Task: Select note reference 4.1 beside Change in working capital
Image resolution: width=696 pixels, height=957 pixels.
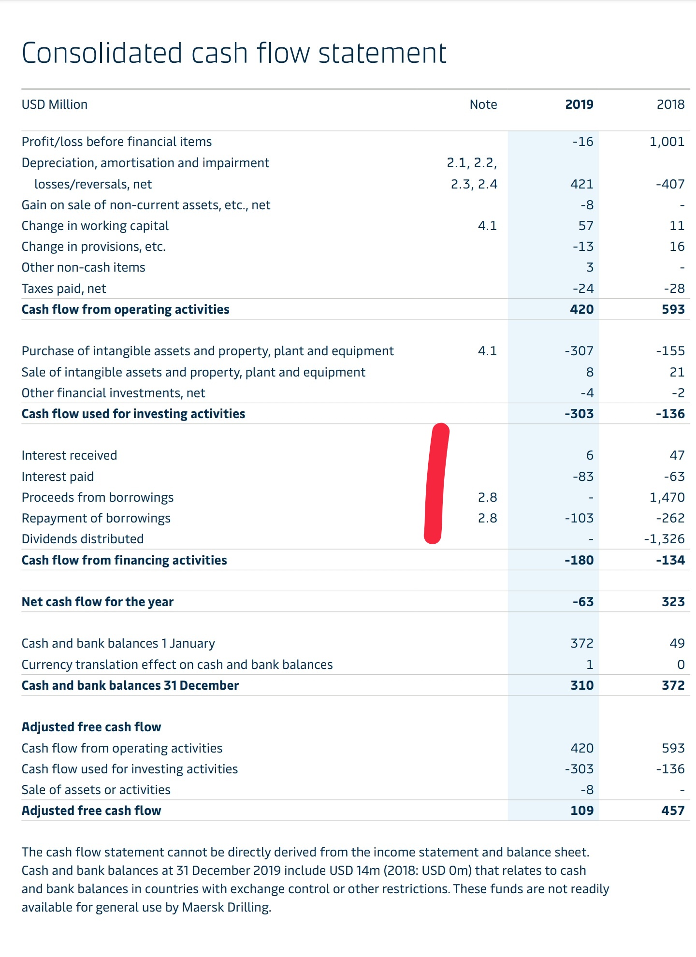Action: (x=487, y=226)
